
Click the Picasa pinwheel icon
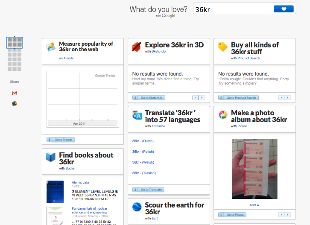pos(223,115)
